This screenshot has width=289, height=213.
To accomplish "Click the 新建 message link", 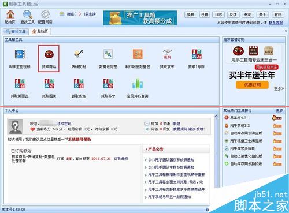I will (177, 124).
